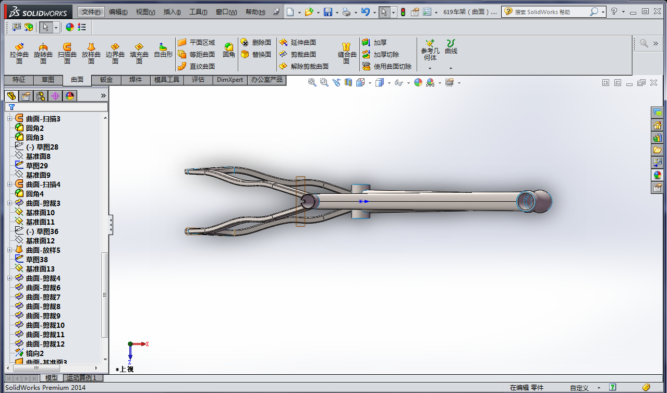
Task: Click the 延伸曲面 extend surface tool
Action: [x=298, y=42]
